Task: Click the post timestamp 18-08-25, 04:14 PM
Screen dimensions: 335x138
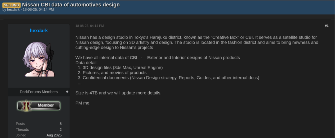Action: [90, 26]
